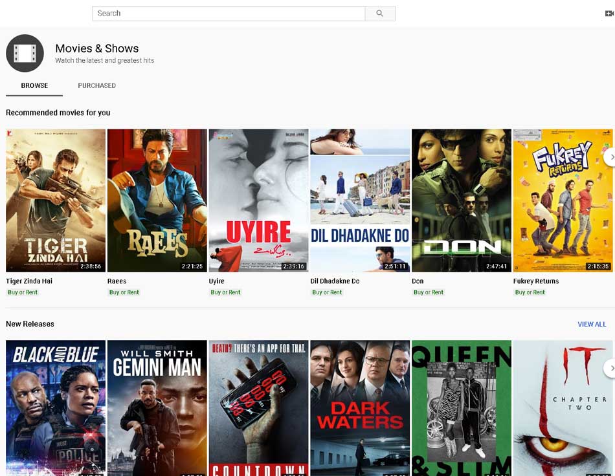Open the Dil Dhadakne Do poster
The width and height of the screenshot is (615, 476).
360,200
